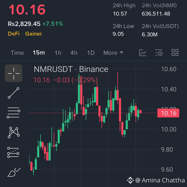
Task: Click the 9.80 price axis label
Action: pos(167,150)
